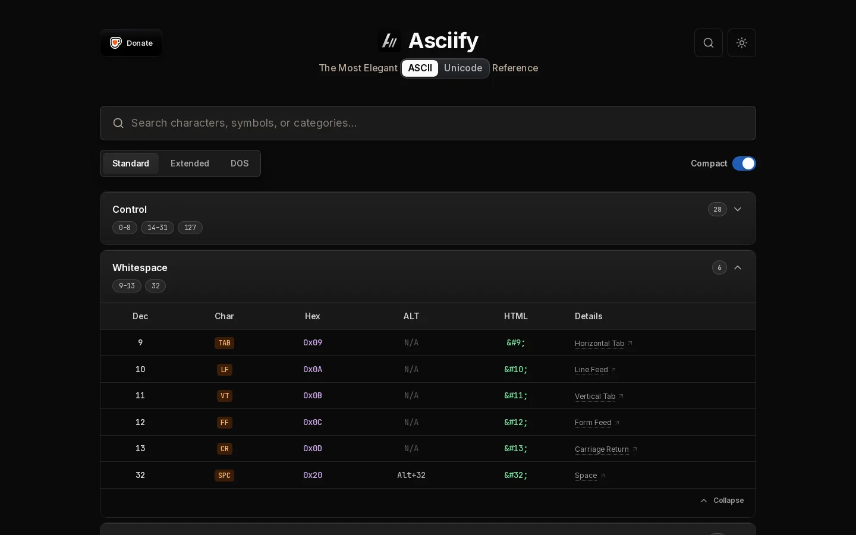The width and height of the screenshot is (856, 535).
Task: Click the Alt+32 code
Action: coord(411,476)
